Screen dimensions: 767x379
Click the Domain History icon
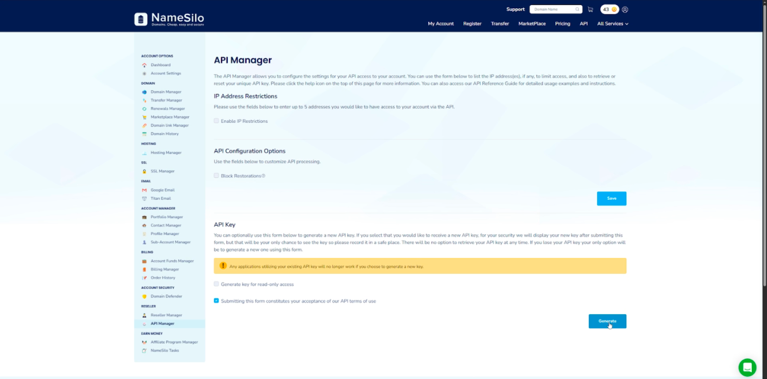pos(144,134)
